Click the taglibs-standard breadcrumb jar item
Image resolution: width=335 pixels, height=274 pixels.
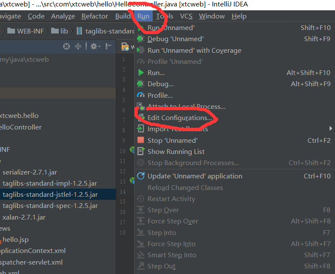pyautogui.click(x=106, y=31)
